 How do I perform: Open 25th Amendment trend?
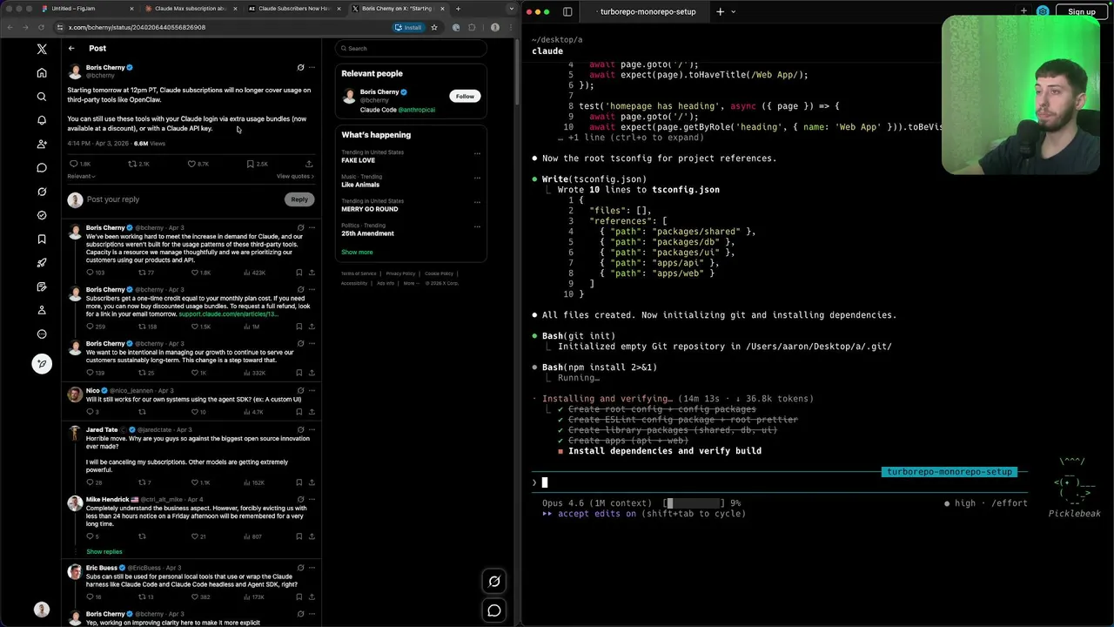pyautogui.click(x=367, y=233)
